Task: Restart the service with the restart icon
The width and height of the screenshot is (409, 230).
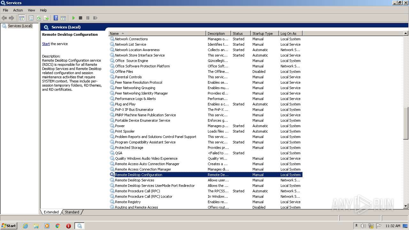Action: point(95,18)
